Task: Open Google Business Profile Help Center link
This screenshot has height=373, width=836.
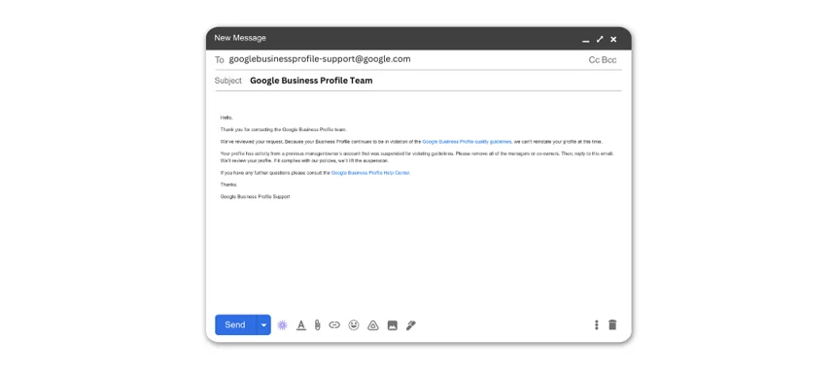Action: point(370,173)
